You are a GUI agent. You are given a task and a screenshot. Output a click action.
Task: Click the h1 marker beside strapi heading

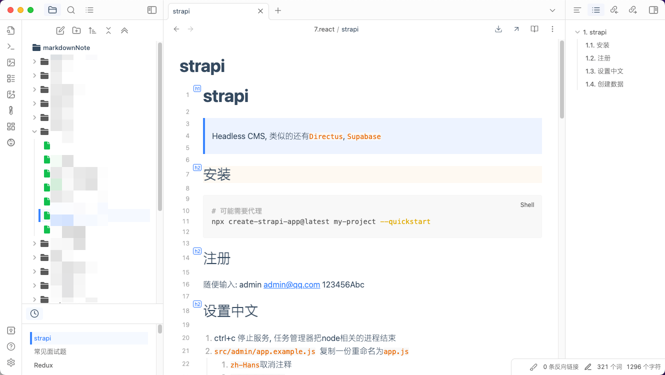click(x=197, y=88)
